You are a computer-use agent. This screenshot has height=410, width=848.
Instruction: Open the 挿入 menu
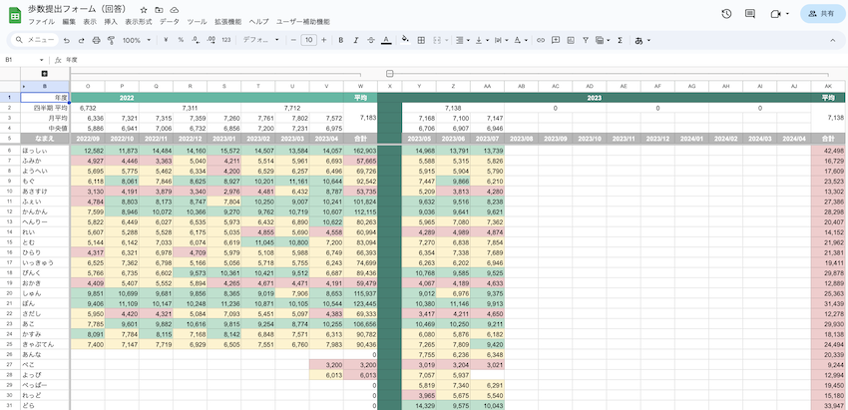click(111, 22)
